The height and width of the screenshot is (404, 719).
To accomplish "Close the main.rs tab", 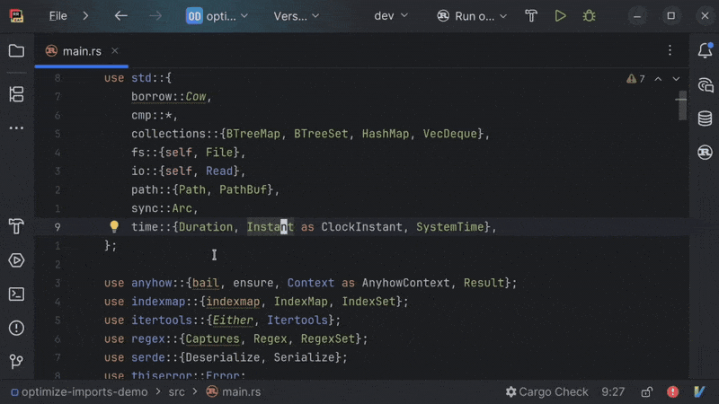I will point(115,51).
